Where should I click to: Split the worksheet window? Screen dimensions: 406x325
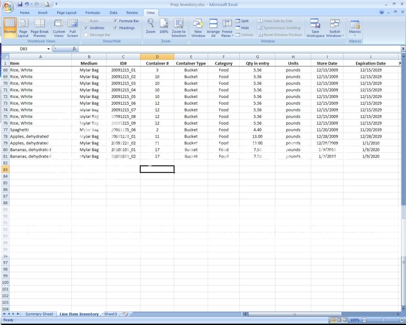click(x=242, y=21)
